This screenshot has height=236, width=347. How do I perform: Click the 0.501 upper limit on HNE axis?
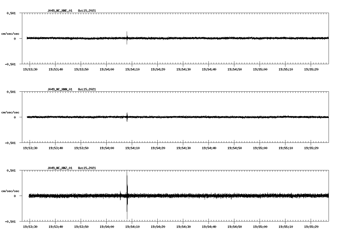11,13
